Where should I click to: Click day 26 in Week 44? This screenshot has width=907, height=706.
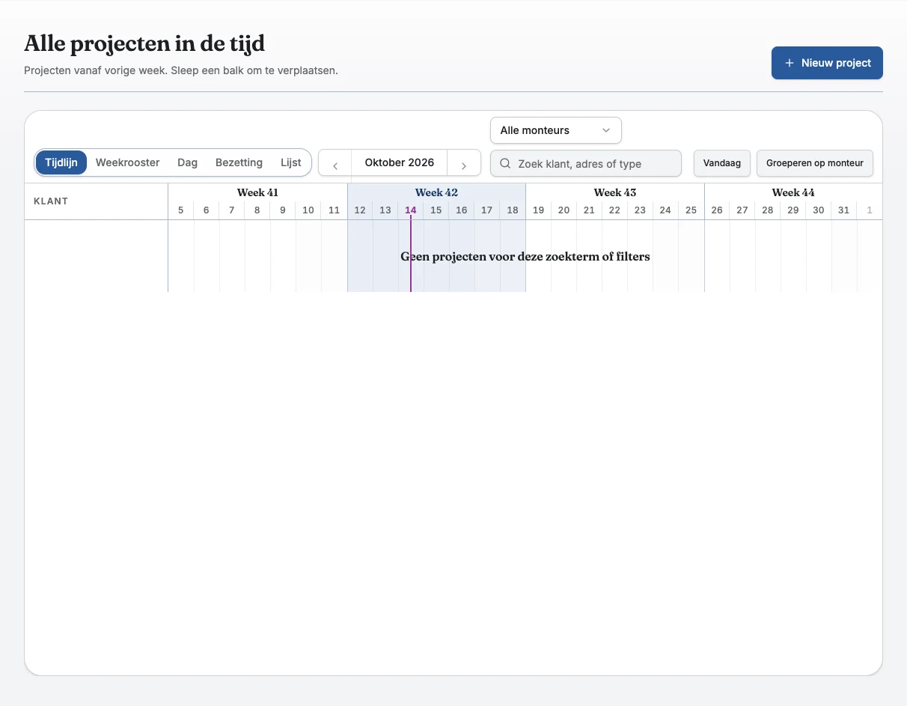[x=717, y=210]
